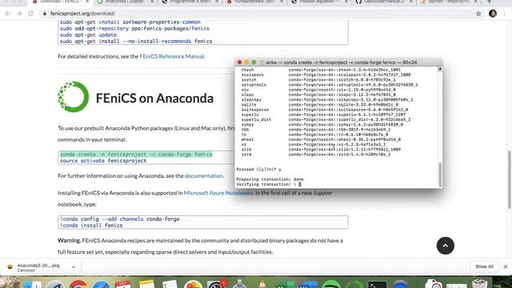Open a new browser tab with plus
This screenshot has height=288, width=512.
coord(489,2)
